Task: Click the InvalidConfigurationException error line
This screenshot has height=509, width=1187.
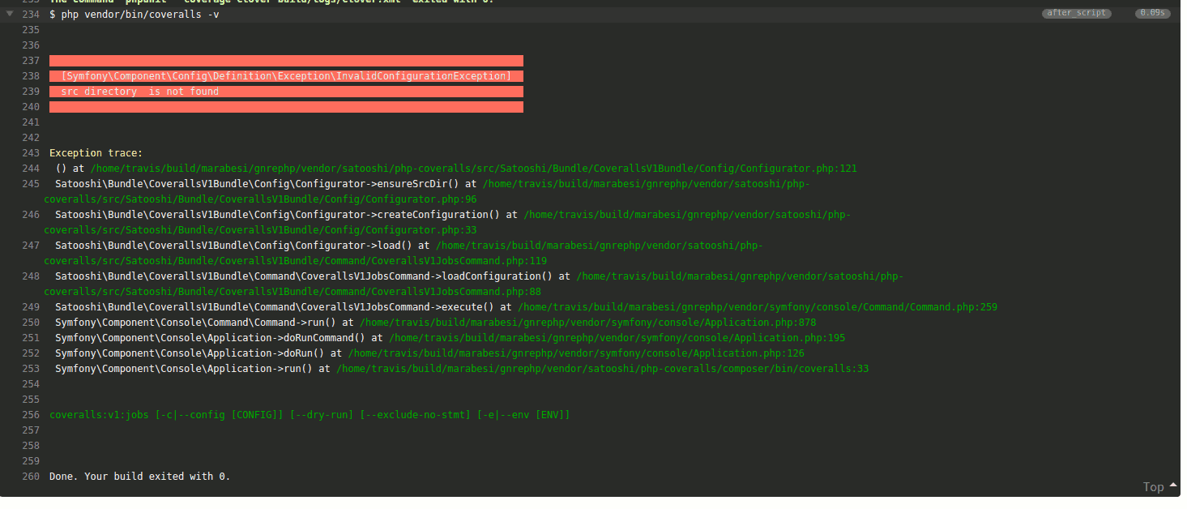Action: click(286, 76)
